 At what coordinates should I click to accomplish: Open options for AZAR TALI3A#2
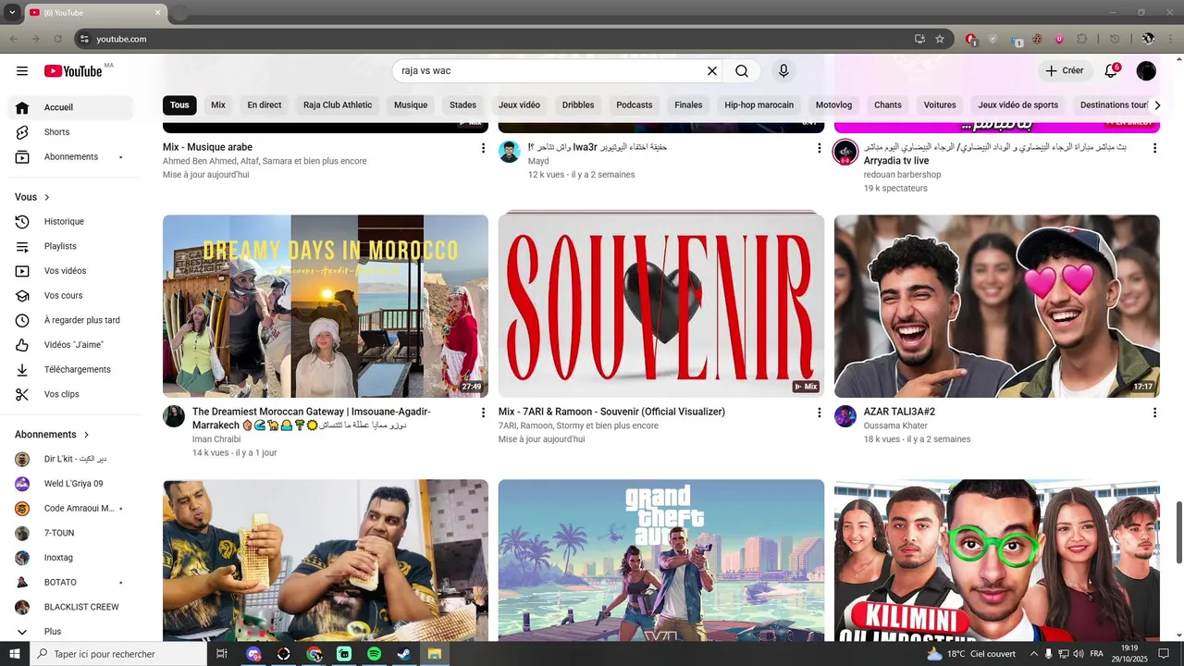click(x=1154, y=413)
